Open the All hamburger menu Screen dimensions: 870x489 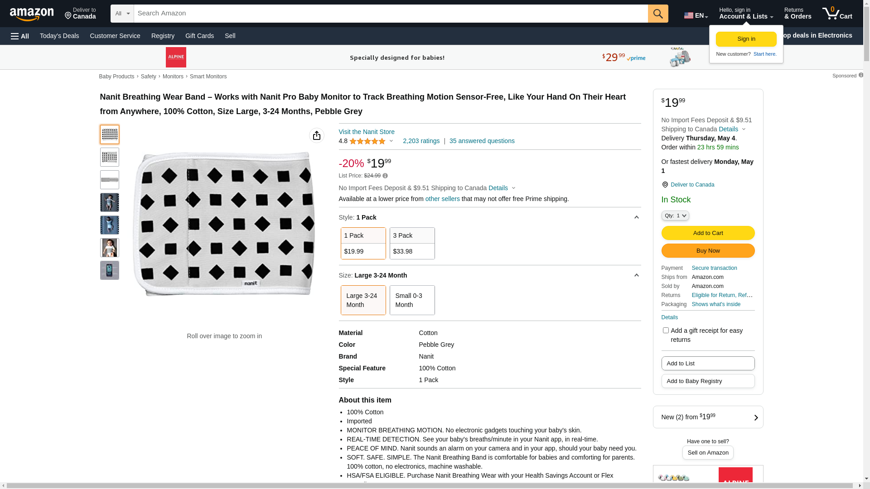click(20, 36)
